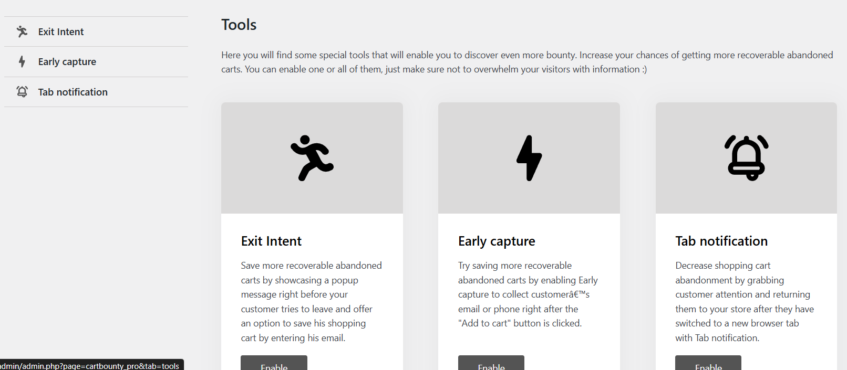Click the small lightning bolt sidebar icon

[22, 62]
